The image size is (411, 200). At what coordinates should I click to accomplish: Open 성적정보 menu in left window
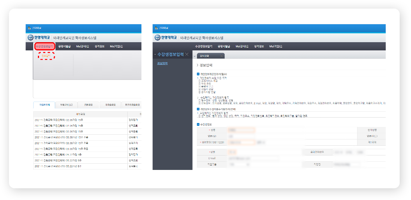pos(97,46)
